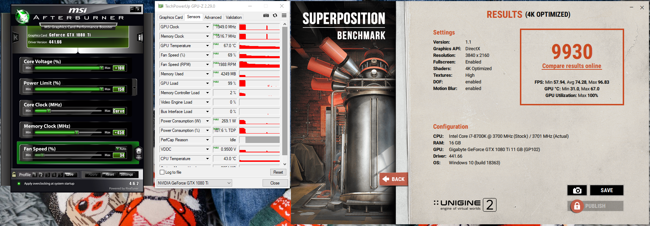Click the Unigine 2 logo
This screenshot has width=650, height=226.
pos(465,205)
